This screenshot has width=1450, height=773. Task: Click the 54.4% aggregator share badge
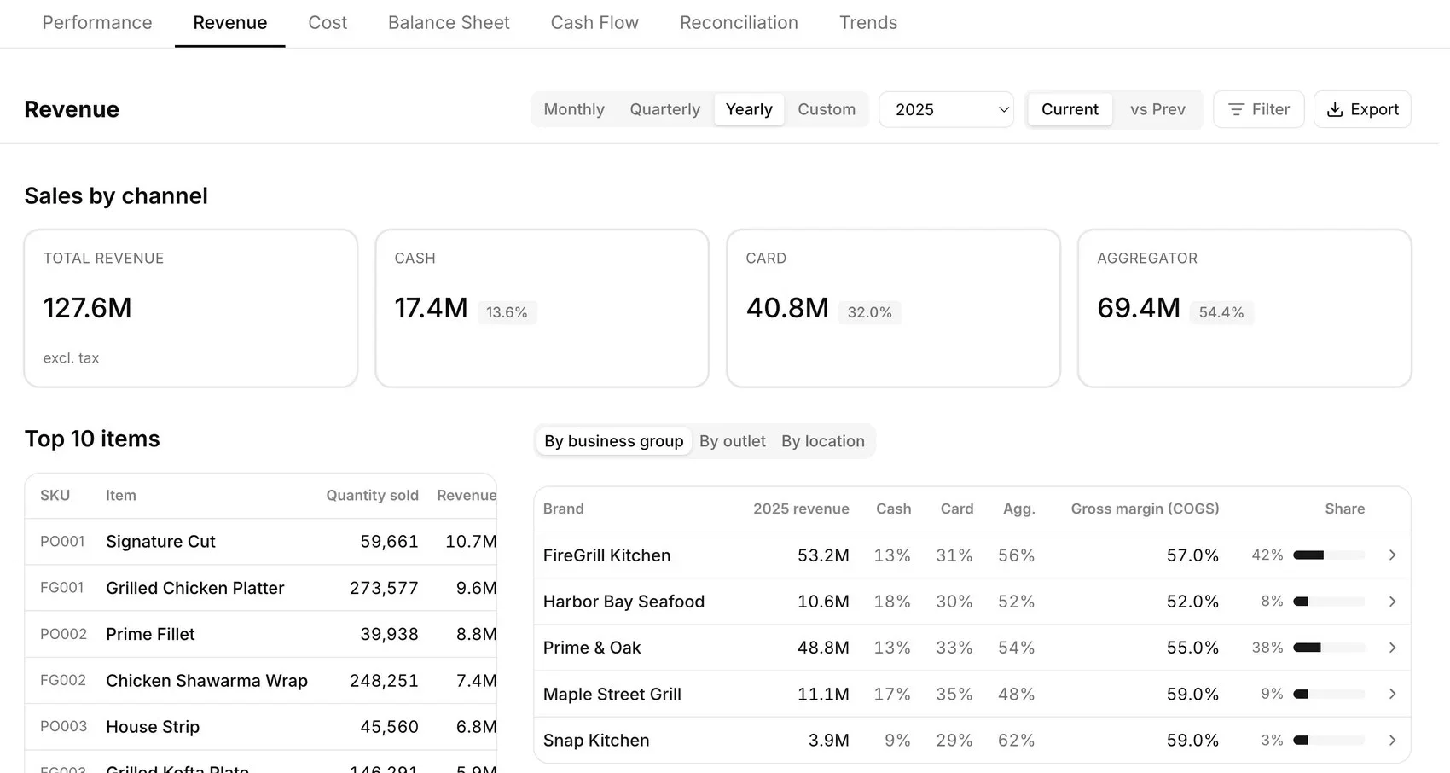pyautogui.click(x=1221, y=312)
